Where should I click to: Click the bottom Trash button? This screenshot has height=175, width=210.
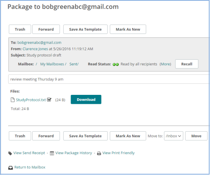(20, 136)
